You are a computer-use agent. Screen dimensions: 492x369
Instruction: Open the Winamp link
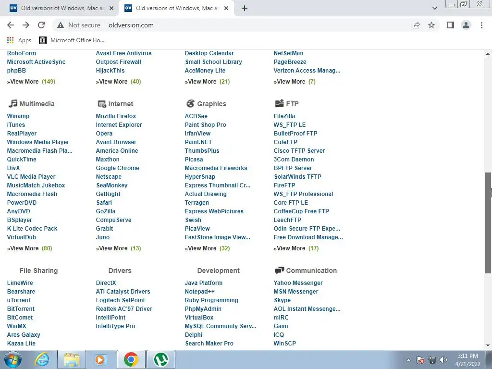pyautogui.click(x=18, y=116)
